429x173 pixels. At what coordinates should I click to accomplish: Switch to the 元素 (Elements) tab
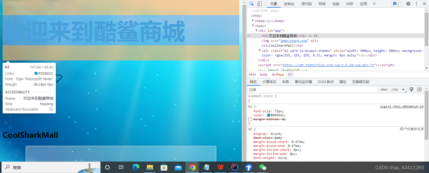click(274, 4)
